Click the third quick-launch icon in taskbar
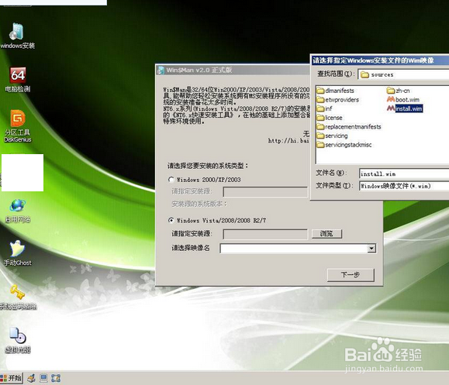 pyautogui.click(x=56, y=379)
